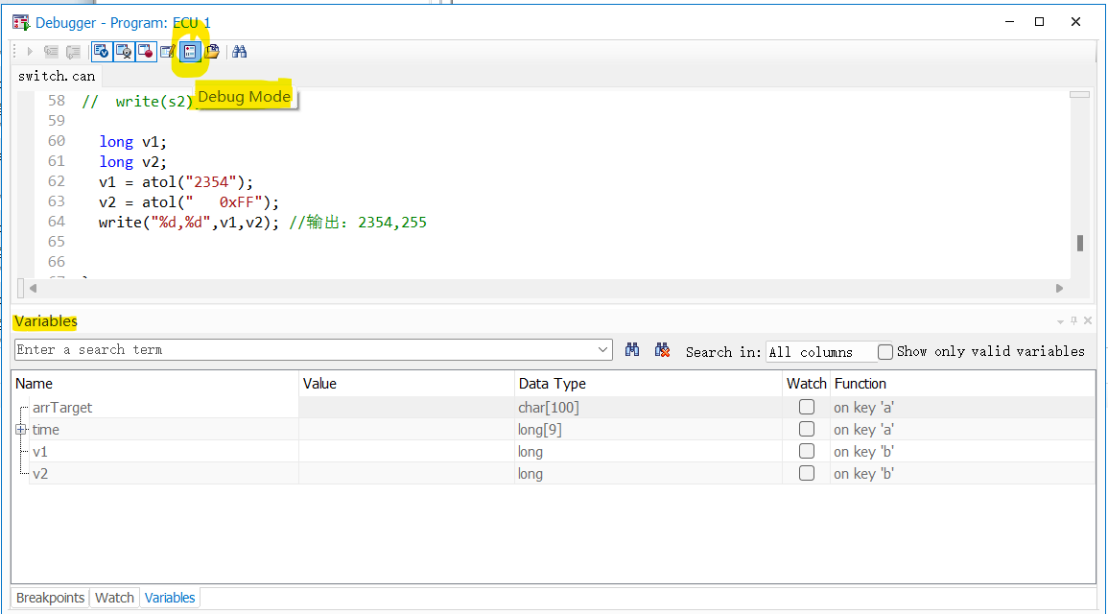Click the editor split handle above scrollbar
This screenshot has width=1108, height=614.
pos(1080,95)
